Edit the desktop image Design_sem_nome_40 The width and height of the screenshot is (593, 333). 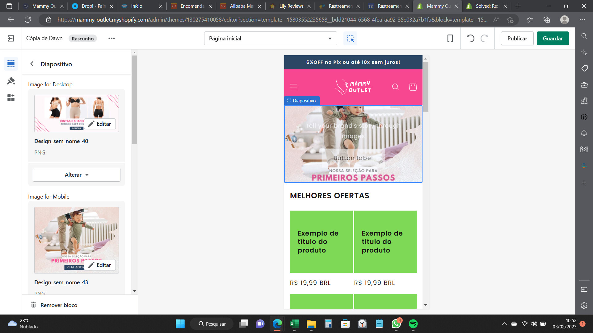pos(100,124)
